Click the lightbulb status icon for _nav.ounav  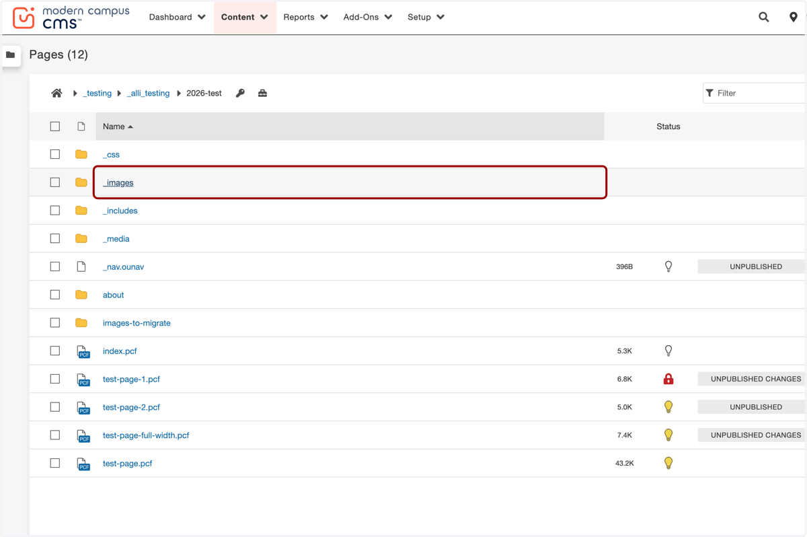(x=668, y=266)
